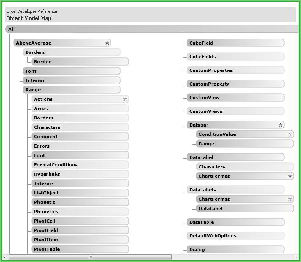Select the Areas entry
Image resolution: width=301 pixels, height=262 pixels.
[x=80, y=109]
